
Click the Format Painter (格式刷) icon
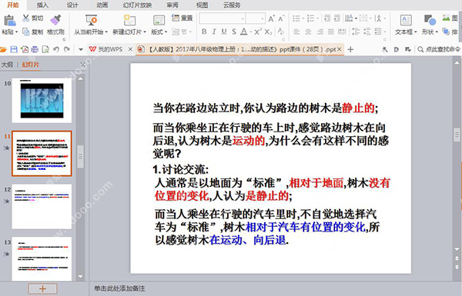(x=55, y=20)
